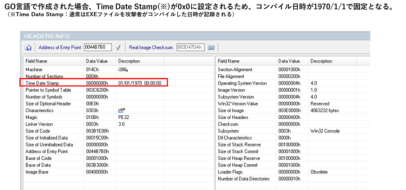This screenshot has width=406, height=190.
Task: Click right table's Field Name column header
Action: click(228, 61)
